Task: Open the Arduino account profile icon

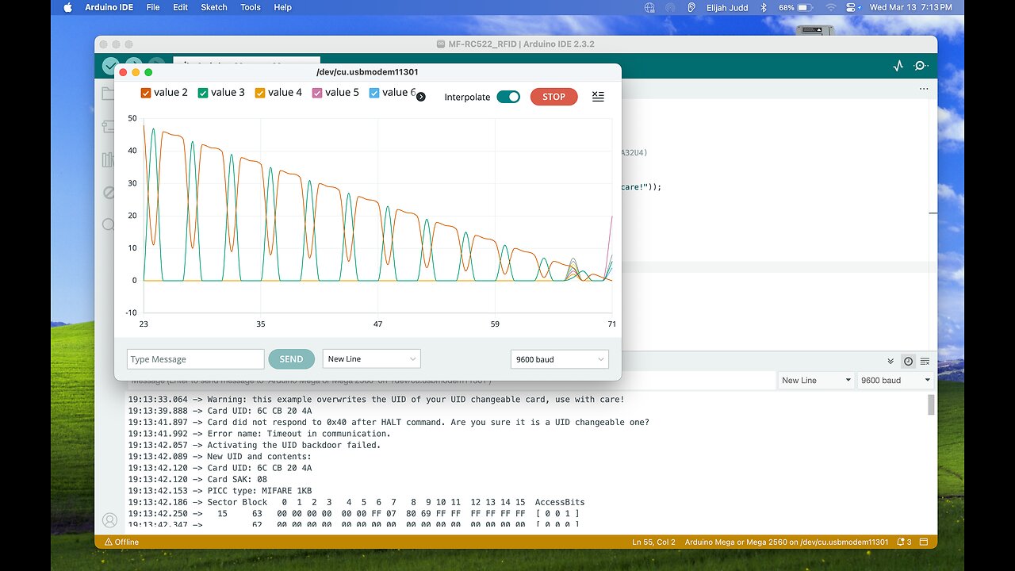Action: [109, 520]
